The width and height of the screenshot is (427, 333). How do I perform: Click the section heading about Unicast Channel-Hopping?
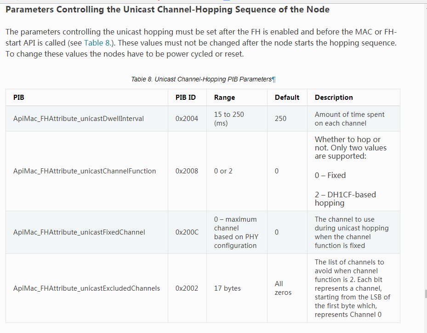pyautogui.click(x=167, y=9)
